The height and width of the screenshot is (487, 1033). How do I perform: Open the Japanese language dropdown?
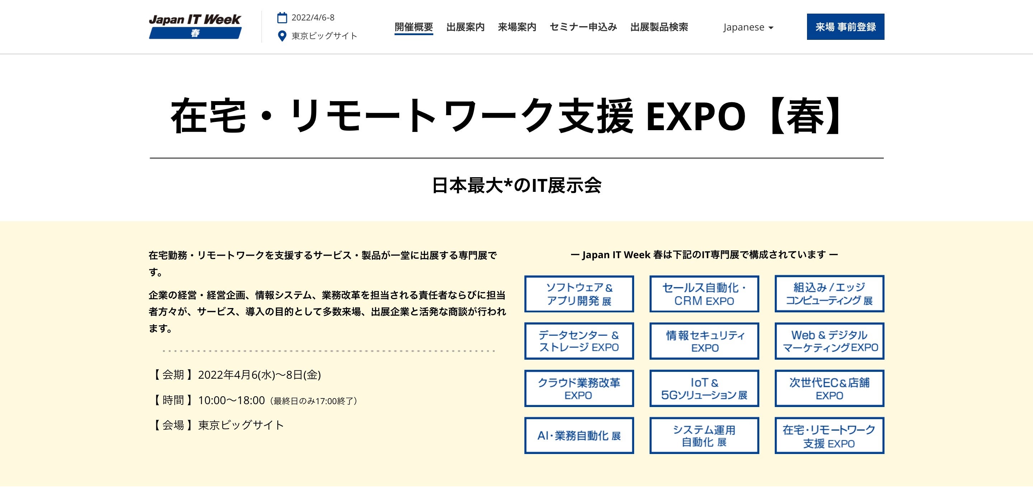pyautogui.click(x=744, y=27)
